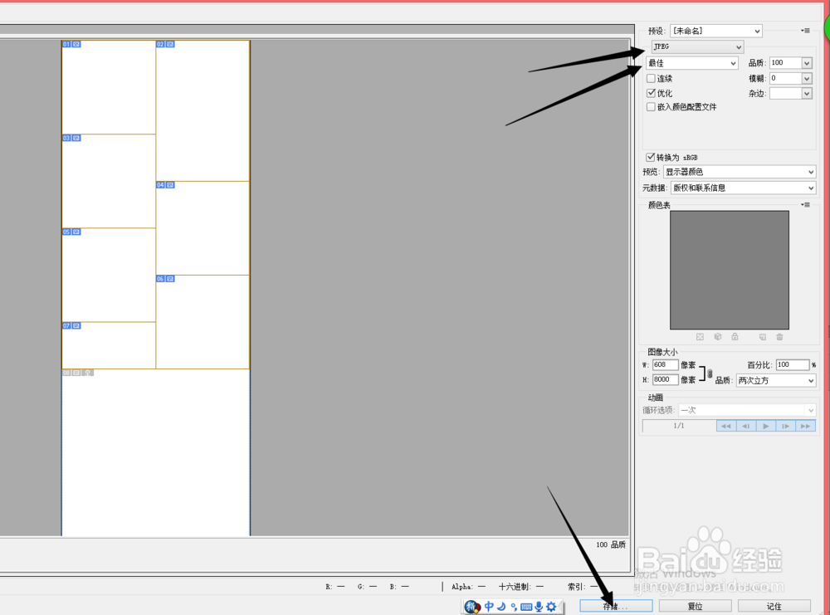
Task: Open the 品质 100 value dropdown arrow
Action: (x=807, y=63)
